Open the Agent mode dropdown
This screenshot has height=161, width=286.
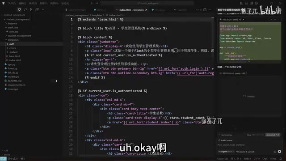226,152
